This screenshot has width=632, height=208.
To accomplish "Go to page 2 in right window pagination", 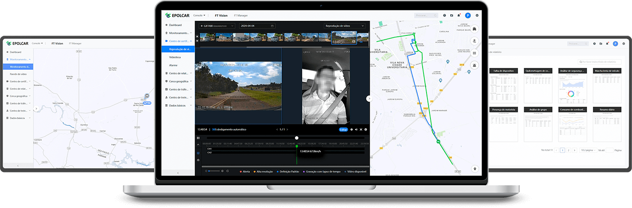I will (x=568, y=150).
